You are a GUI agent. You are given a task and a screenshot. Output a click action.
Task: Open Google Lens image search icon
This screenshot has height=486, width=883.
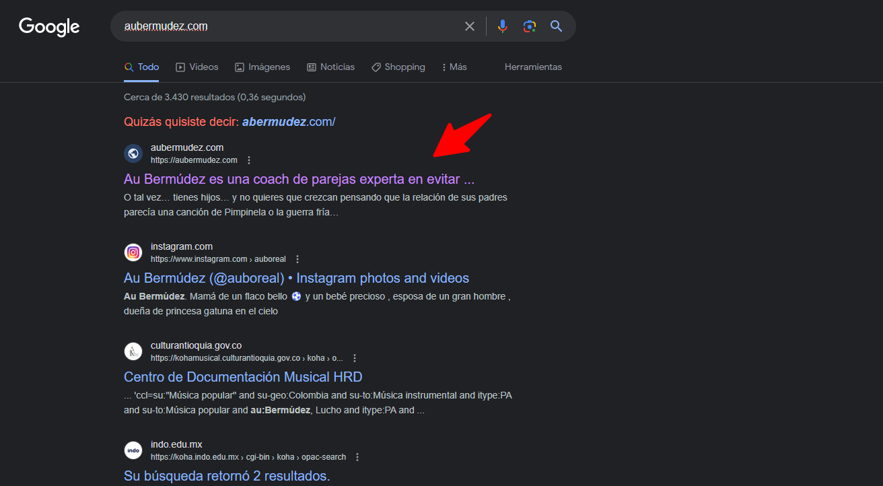(x=530, y=26)
